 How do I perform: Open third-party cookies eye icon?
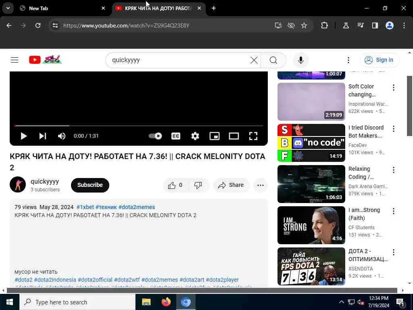[291, 25]
